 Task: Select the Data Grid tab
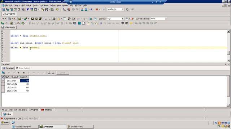8,68
